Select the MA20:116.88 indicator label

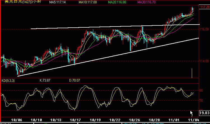pyautogui.click(x=117, y=2)
